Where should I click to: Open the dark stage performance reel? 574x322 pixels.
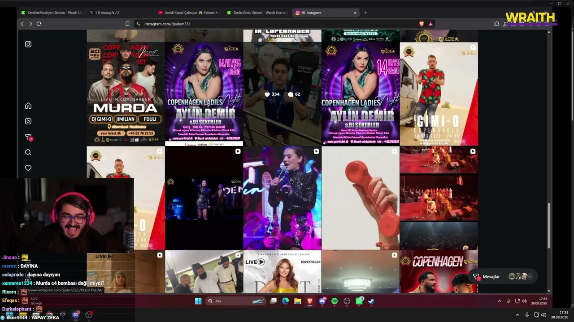click(x=204, y=198)
